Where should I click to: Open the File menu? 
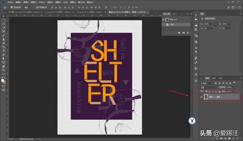point(10,2)
